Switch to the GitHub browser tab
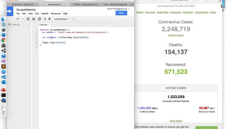Viewport: 230px width, 129px height. (86, 5)
